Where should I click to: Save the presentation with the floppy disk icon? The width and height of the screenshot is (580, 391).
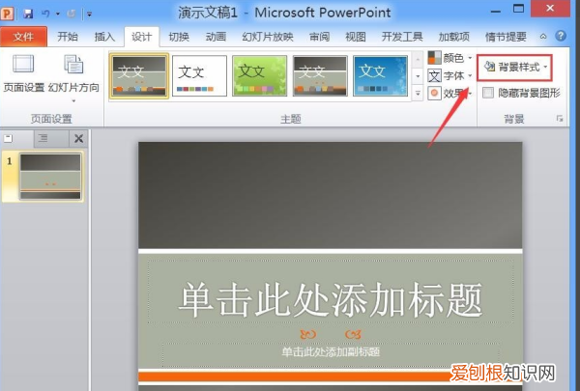pyautogui.click(x=28, y=14)
